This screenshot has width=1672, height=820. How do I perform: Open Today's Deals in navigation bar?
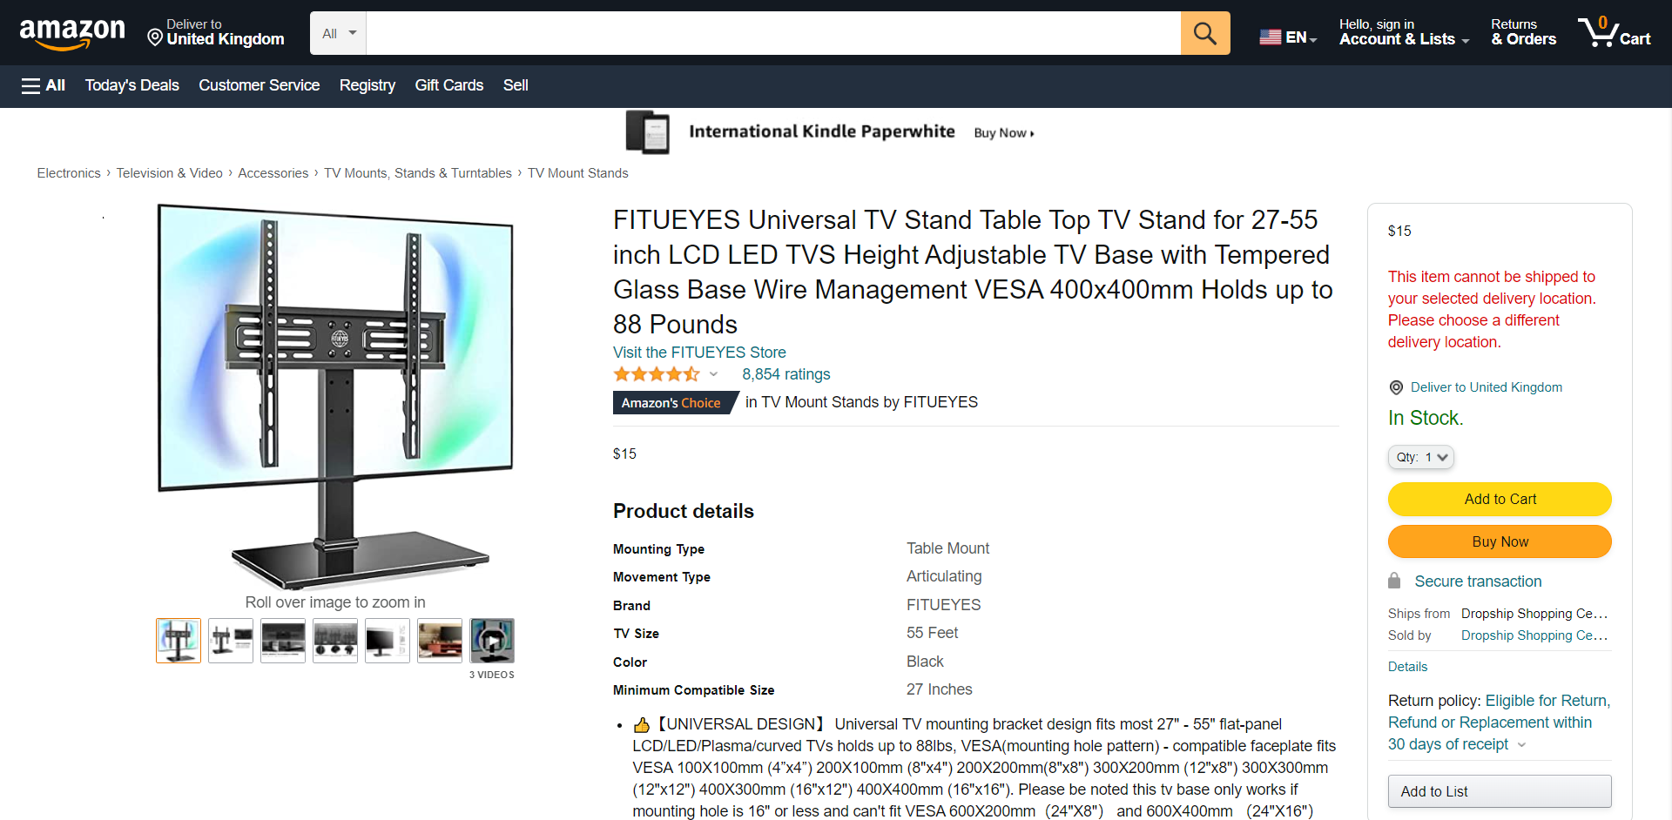(x=131, y=85)
